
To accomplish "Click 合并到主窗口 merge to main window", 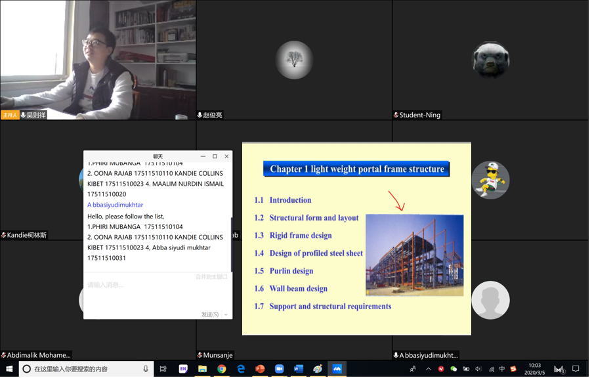I will 211,277.
